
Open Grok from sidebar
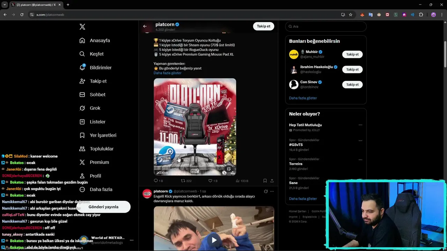pyautogui.click(x=90, y=108)
